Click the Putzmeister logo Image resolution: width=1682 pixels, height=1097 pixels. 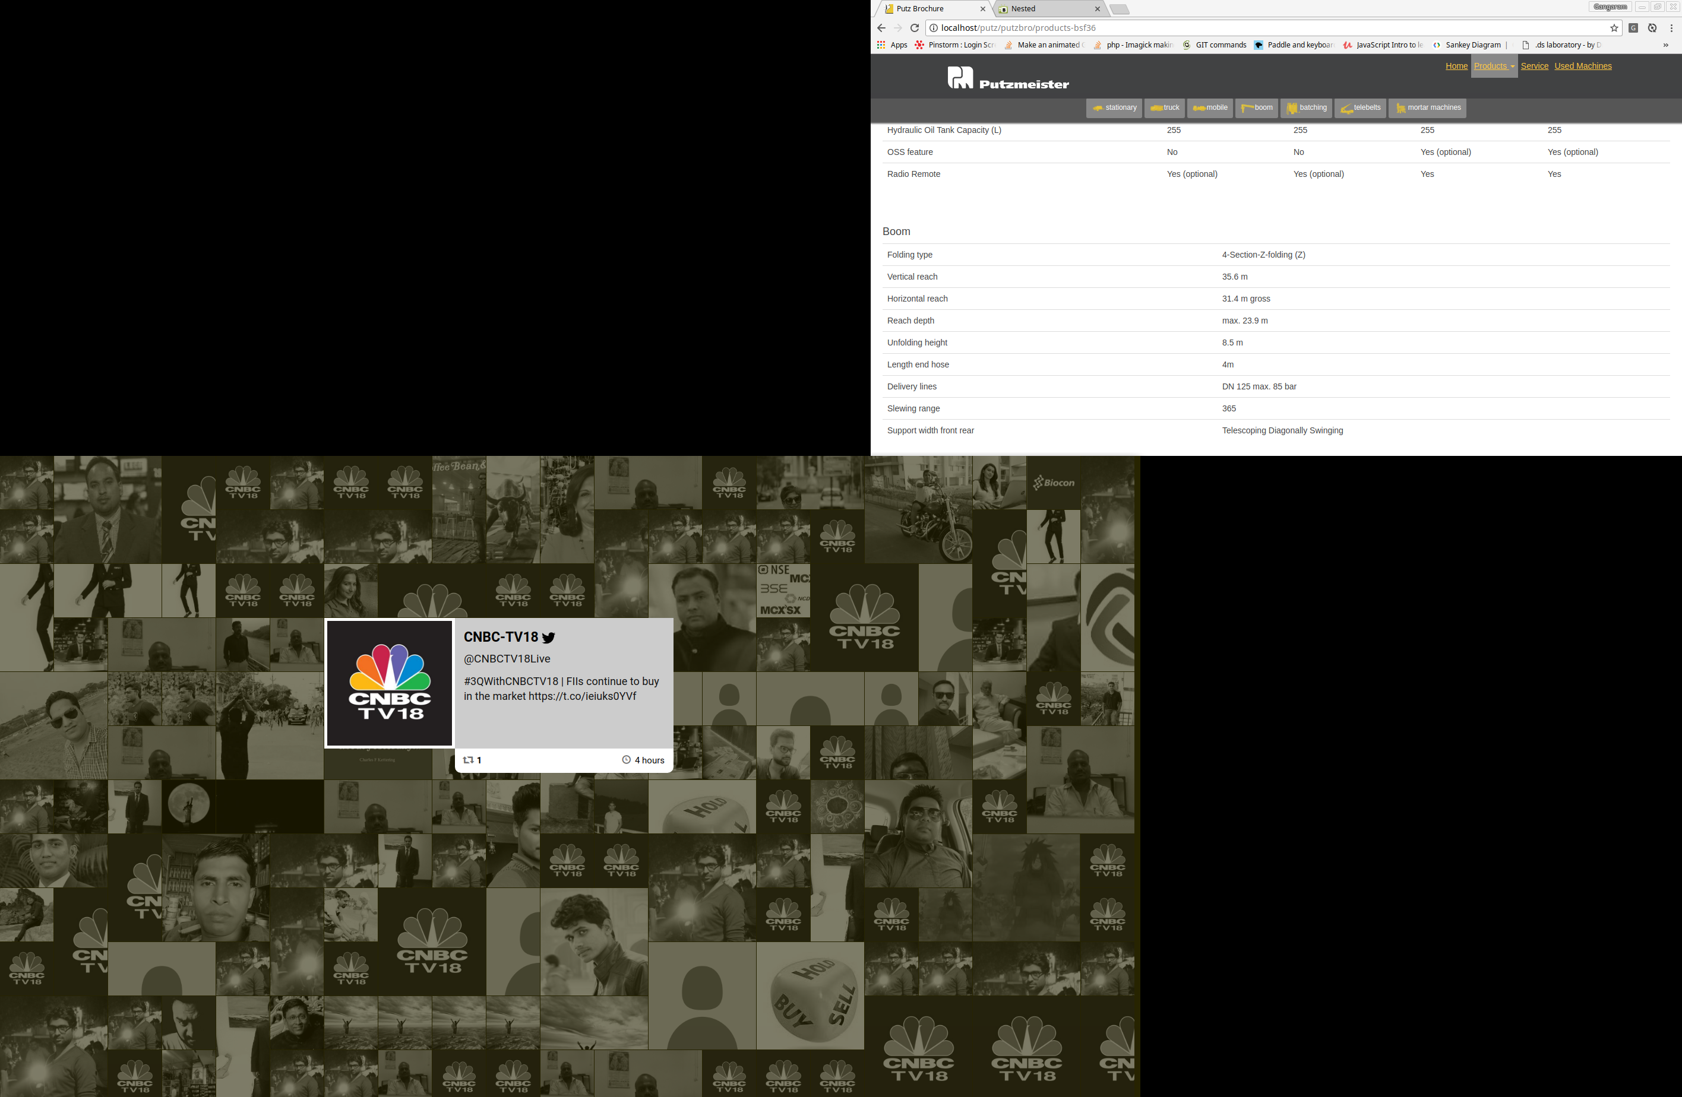pyautogui.click(x=1008, y=78)
